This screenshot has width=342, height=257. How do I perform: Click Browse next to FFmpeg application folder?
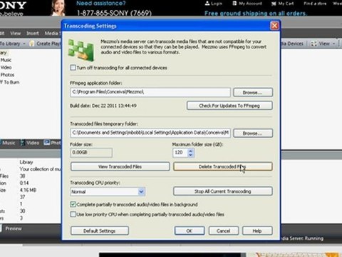[253, 92]
